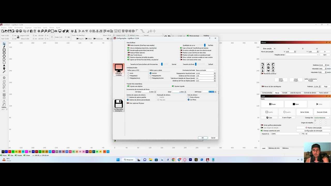Viewport: 331px width, 186px height.
Task: Click Obter posição button
Action: tap(267, 49)
